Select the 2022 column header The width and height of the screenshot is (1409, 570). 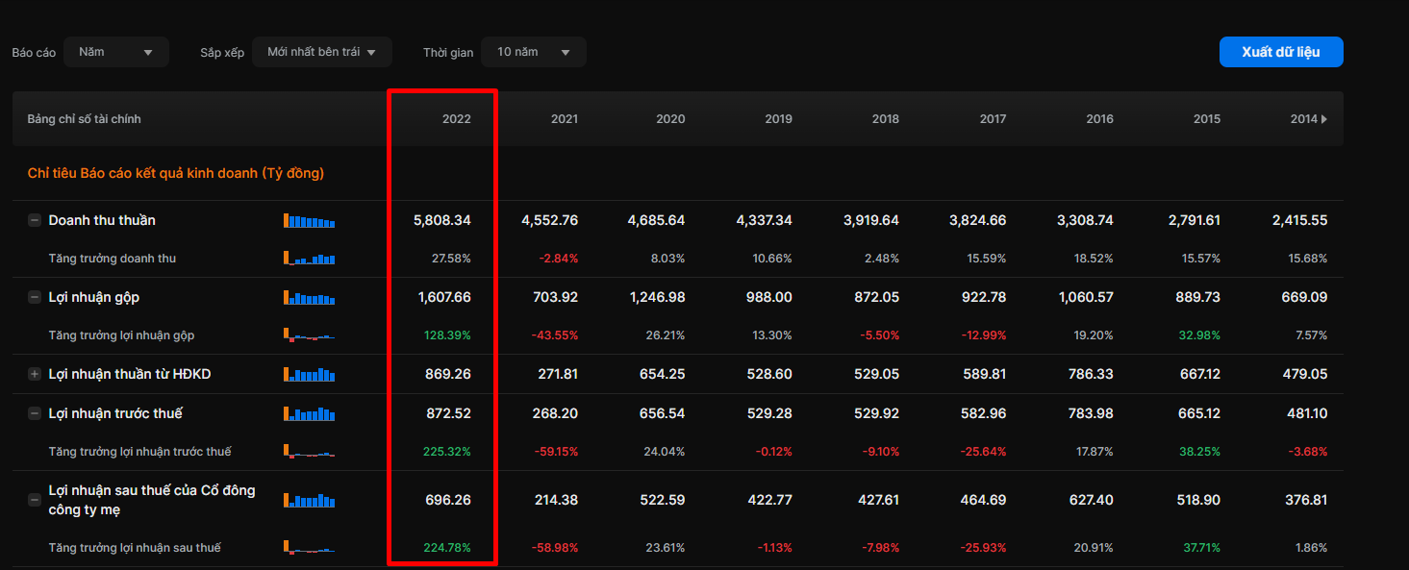point(456,119)
